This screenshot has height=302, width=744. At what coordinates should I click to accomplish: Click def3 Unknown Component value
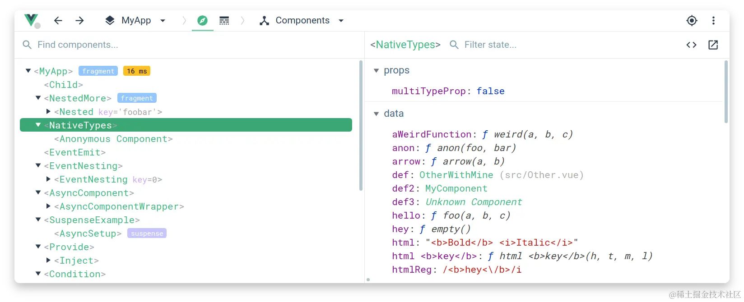474,202
